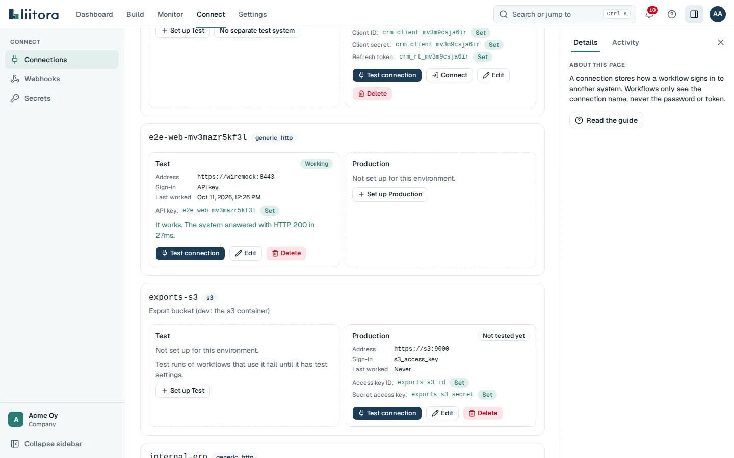Image resolution: width=734 pixels, height=458 pixels.
Task: Set up Production for e2e-web connection
Action: [x=390, y=194]
